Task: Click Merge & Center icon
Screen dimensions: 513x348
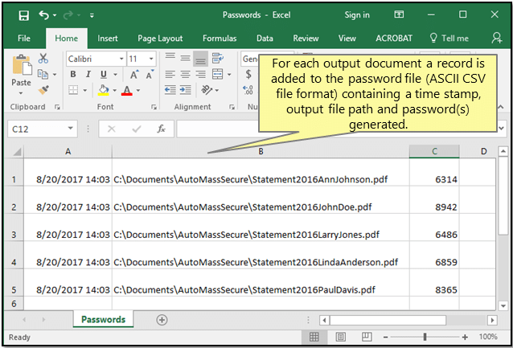Action: (x=218, y=74)
